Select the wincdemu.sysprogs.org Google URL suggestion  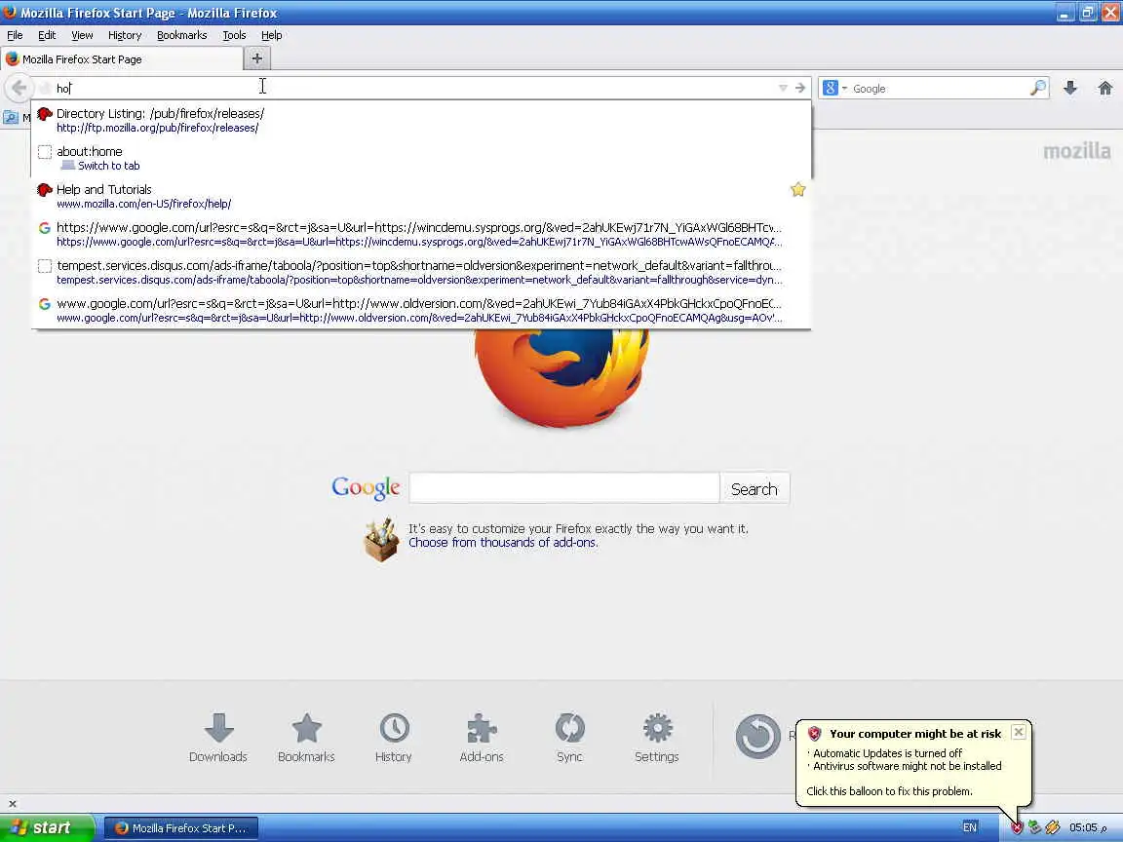421,234
